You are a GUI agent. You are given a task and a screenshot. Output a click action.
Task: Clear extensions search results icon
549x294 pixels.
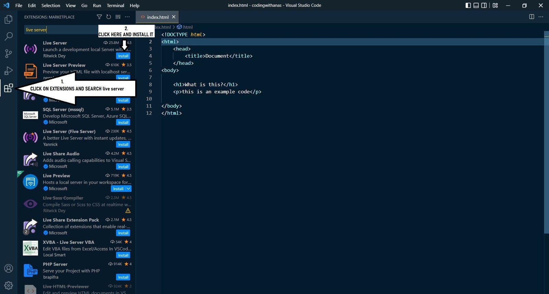[x=118, y=17]
